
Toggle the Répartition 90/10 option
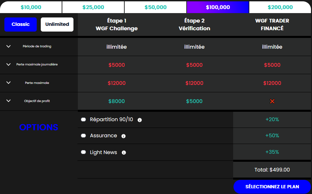(x=83, y=119)
